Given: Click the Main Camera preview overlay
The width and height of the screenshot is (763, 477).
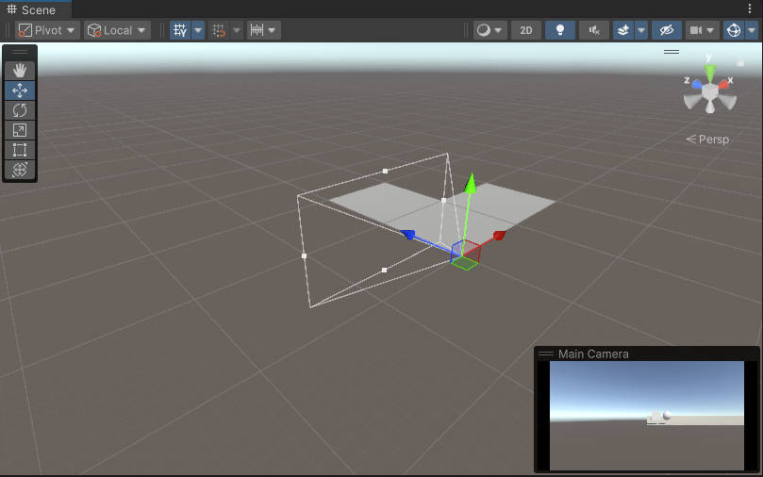Looking at the screenshot, I should pos(646,415).
